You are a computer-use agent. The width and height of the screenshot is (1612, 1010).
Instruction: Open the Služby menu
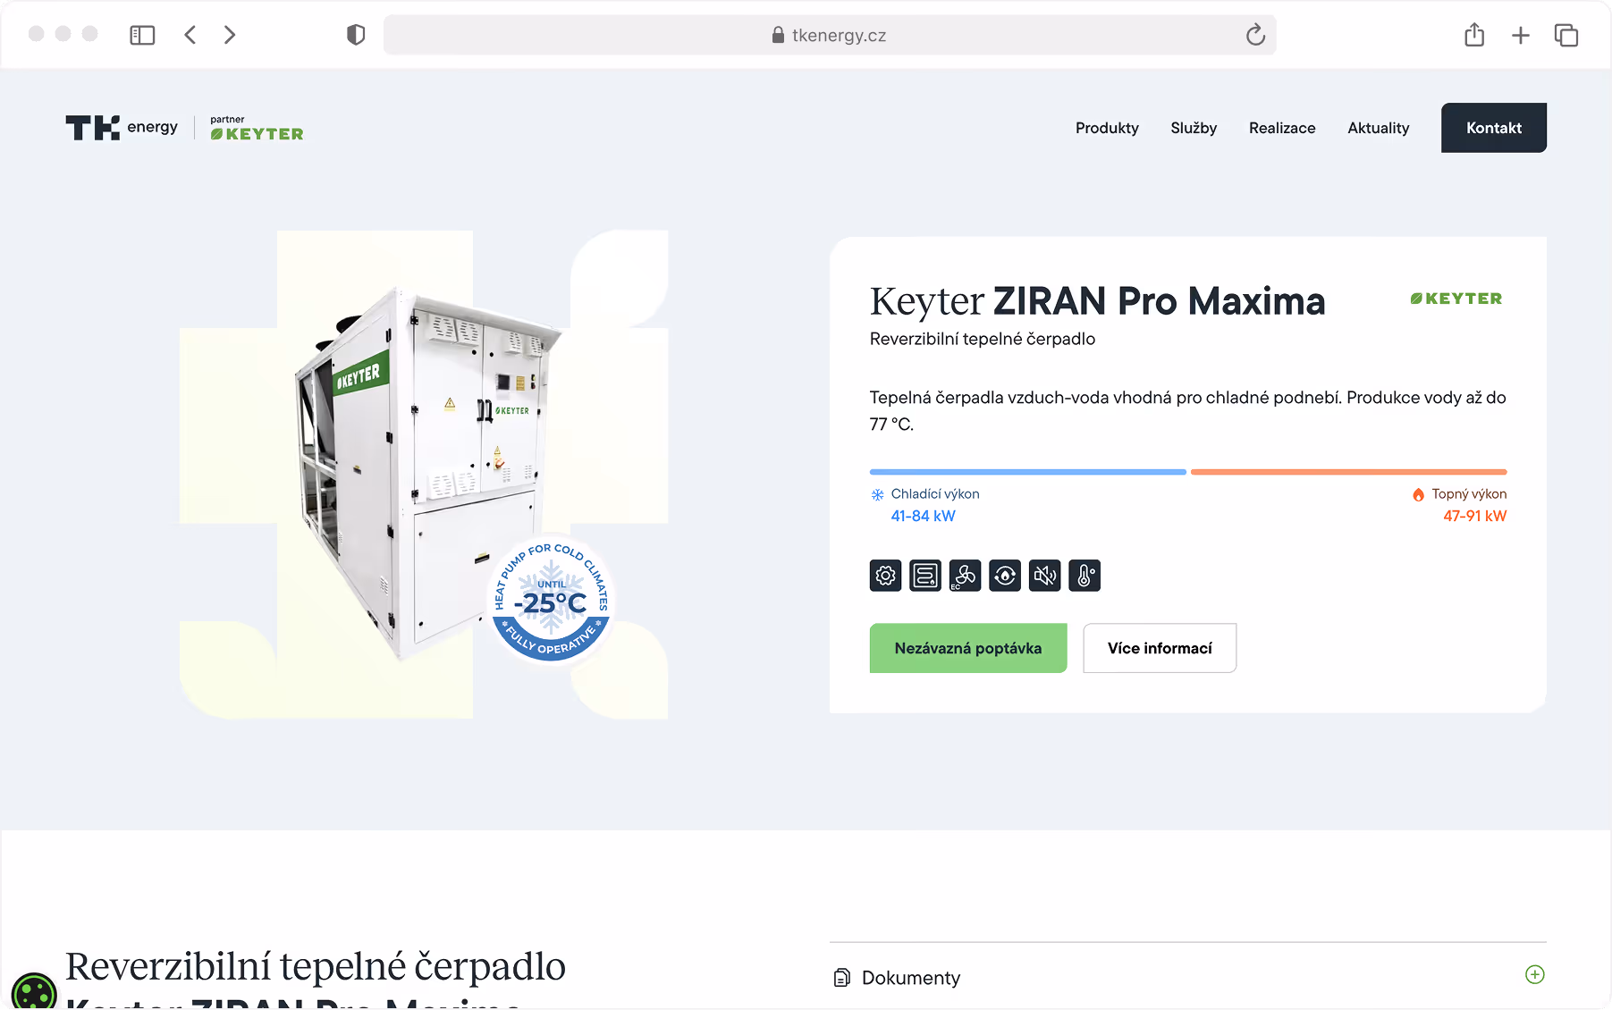point(1194,128)
